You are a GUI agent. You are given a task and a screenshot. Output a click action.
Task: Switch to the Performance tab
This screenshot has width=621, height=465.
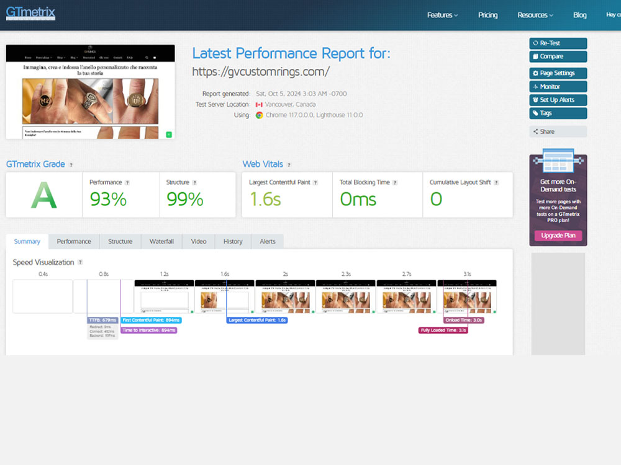(74, 242)
